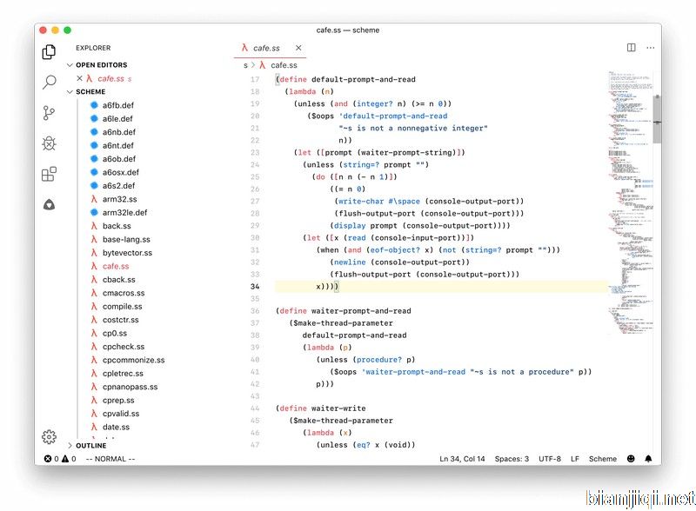Click inside the code minimap
The width and height of the screenshot is (696, 511).
[x=630, y=202]
